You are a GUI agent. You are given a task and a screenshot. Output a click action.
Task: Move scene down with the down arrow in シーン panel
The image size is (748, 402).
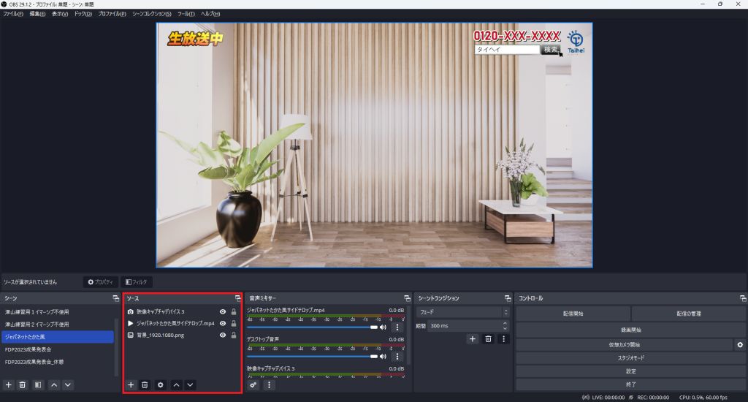tap(68, 384)
